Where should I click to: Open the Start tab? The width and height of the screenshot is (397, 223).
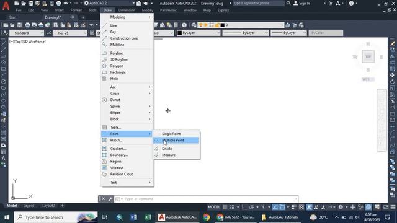[12, 17]
